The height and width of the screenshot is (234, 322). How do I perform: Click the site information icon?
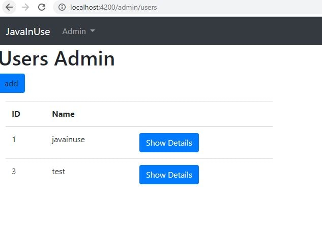tap(62, 8)
